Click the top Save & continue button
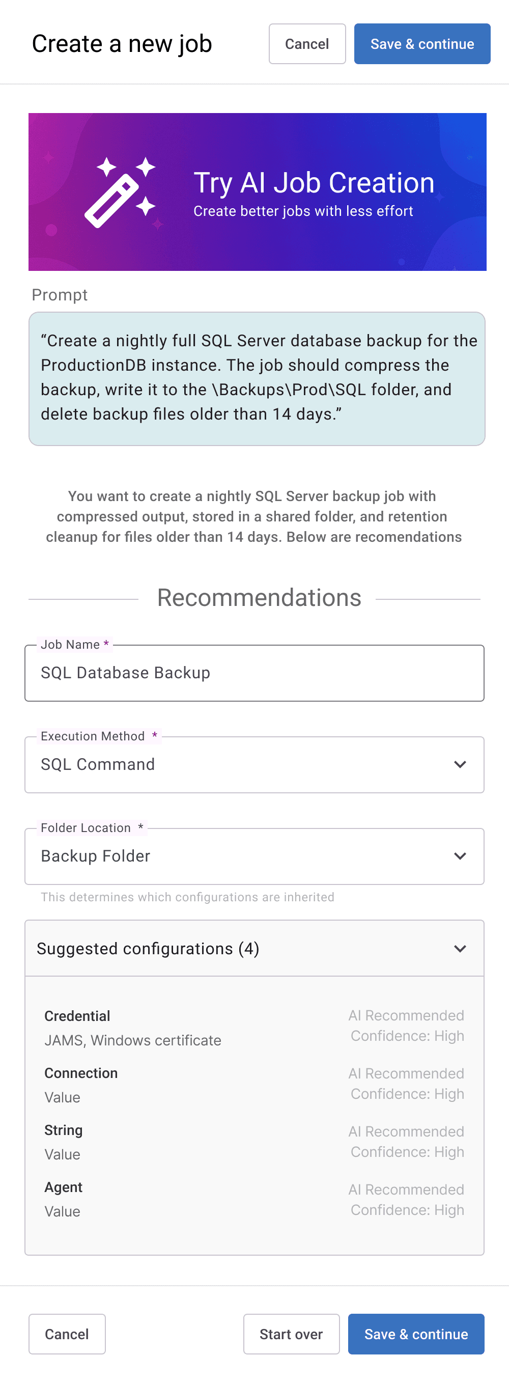The height and width of the screenshot is (1384, 509). pos(421,44)
